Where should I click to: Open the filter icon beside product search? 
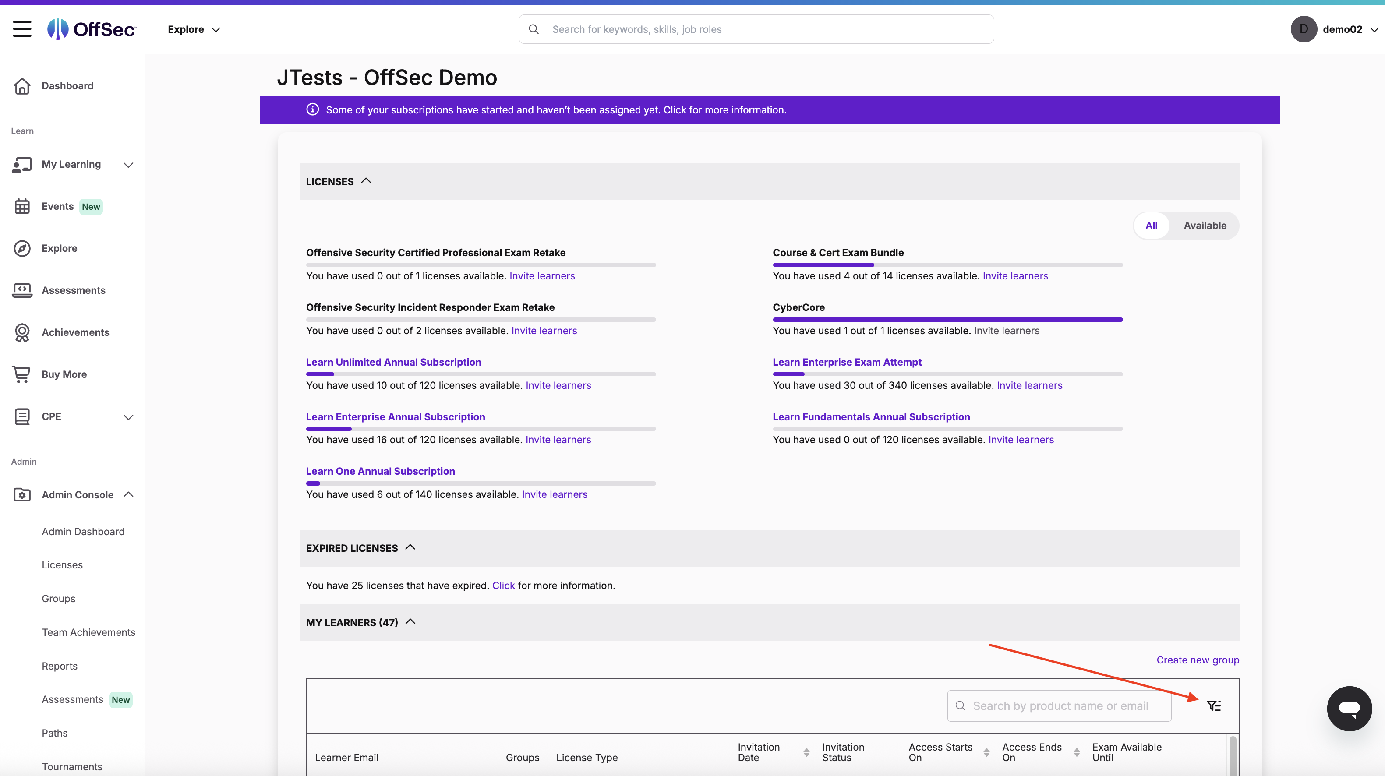(1214, 705)
